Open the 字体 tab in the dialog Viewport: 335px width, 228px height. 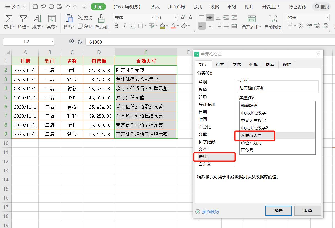[236, 64]
